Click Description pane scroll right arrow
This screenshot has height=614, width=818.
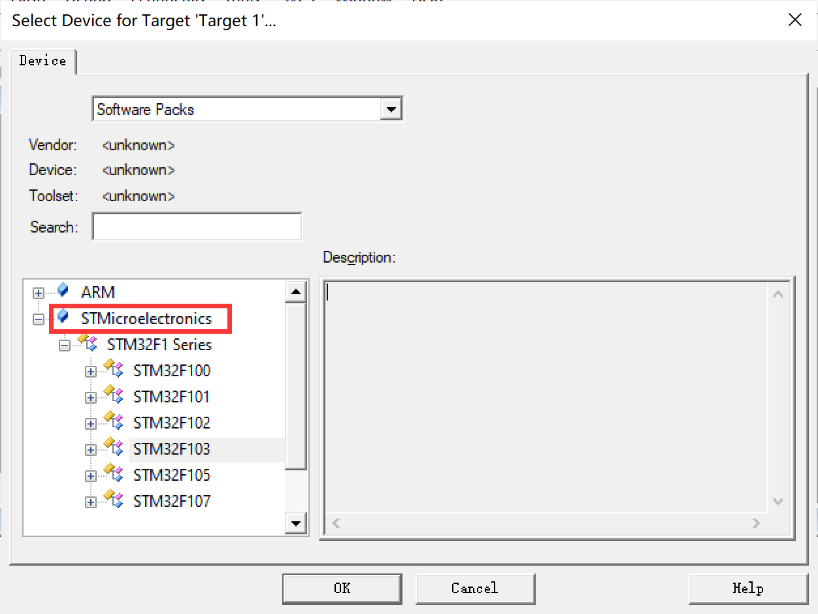(x=757, y=523)
